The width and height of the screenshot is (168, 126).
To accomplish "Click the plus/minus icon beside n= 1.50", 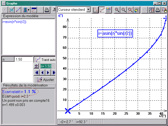I will 37,66.
